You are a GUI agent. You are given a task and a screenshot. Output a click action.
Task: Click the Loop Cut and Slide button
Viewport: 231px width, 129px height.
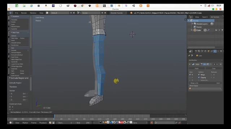point(19,64)
